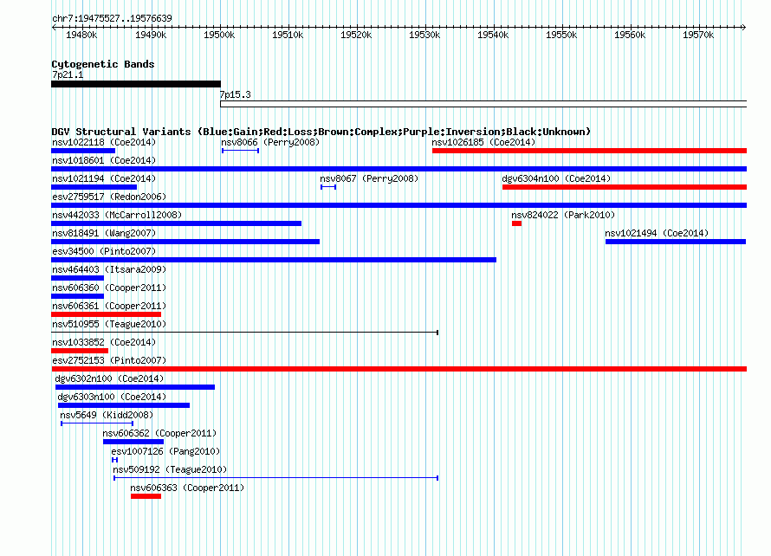Click the nsv464403 (Itsara2009) label
771x556 pixels.
pos(108,269)
